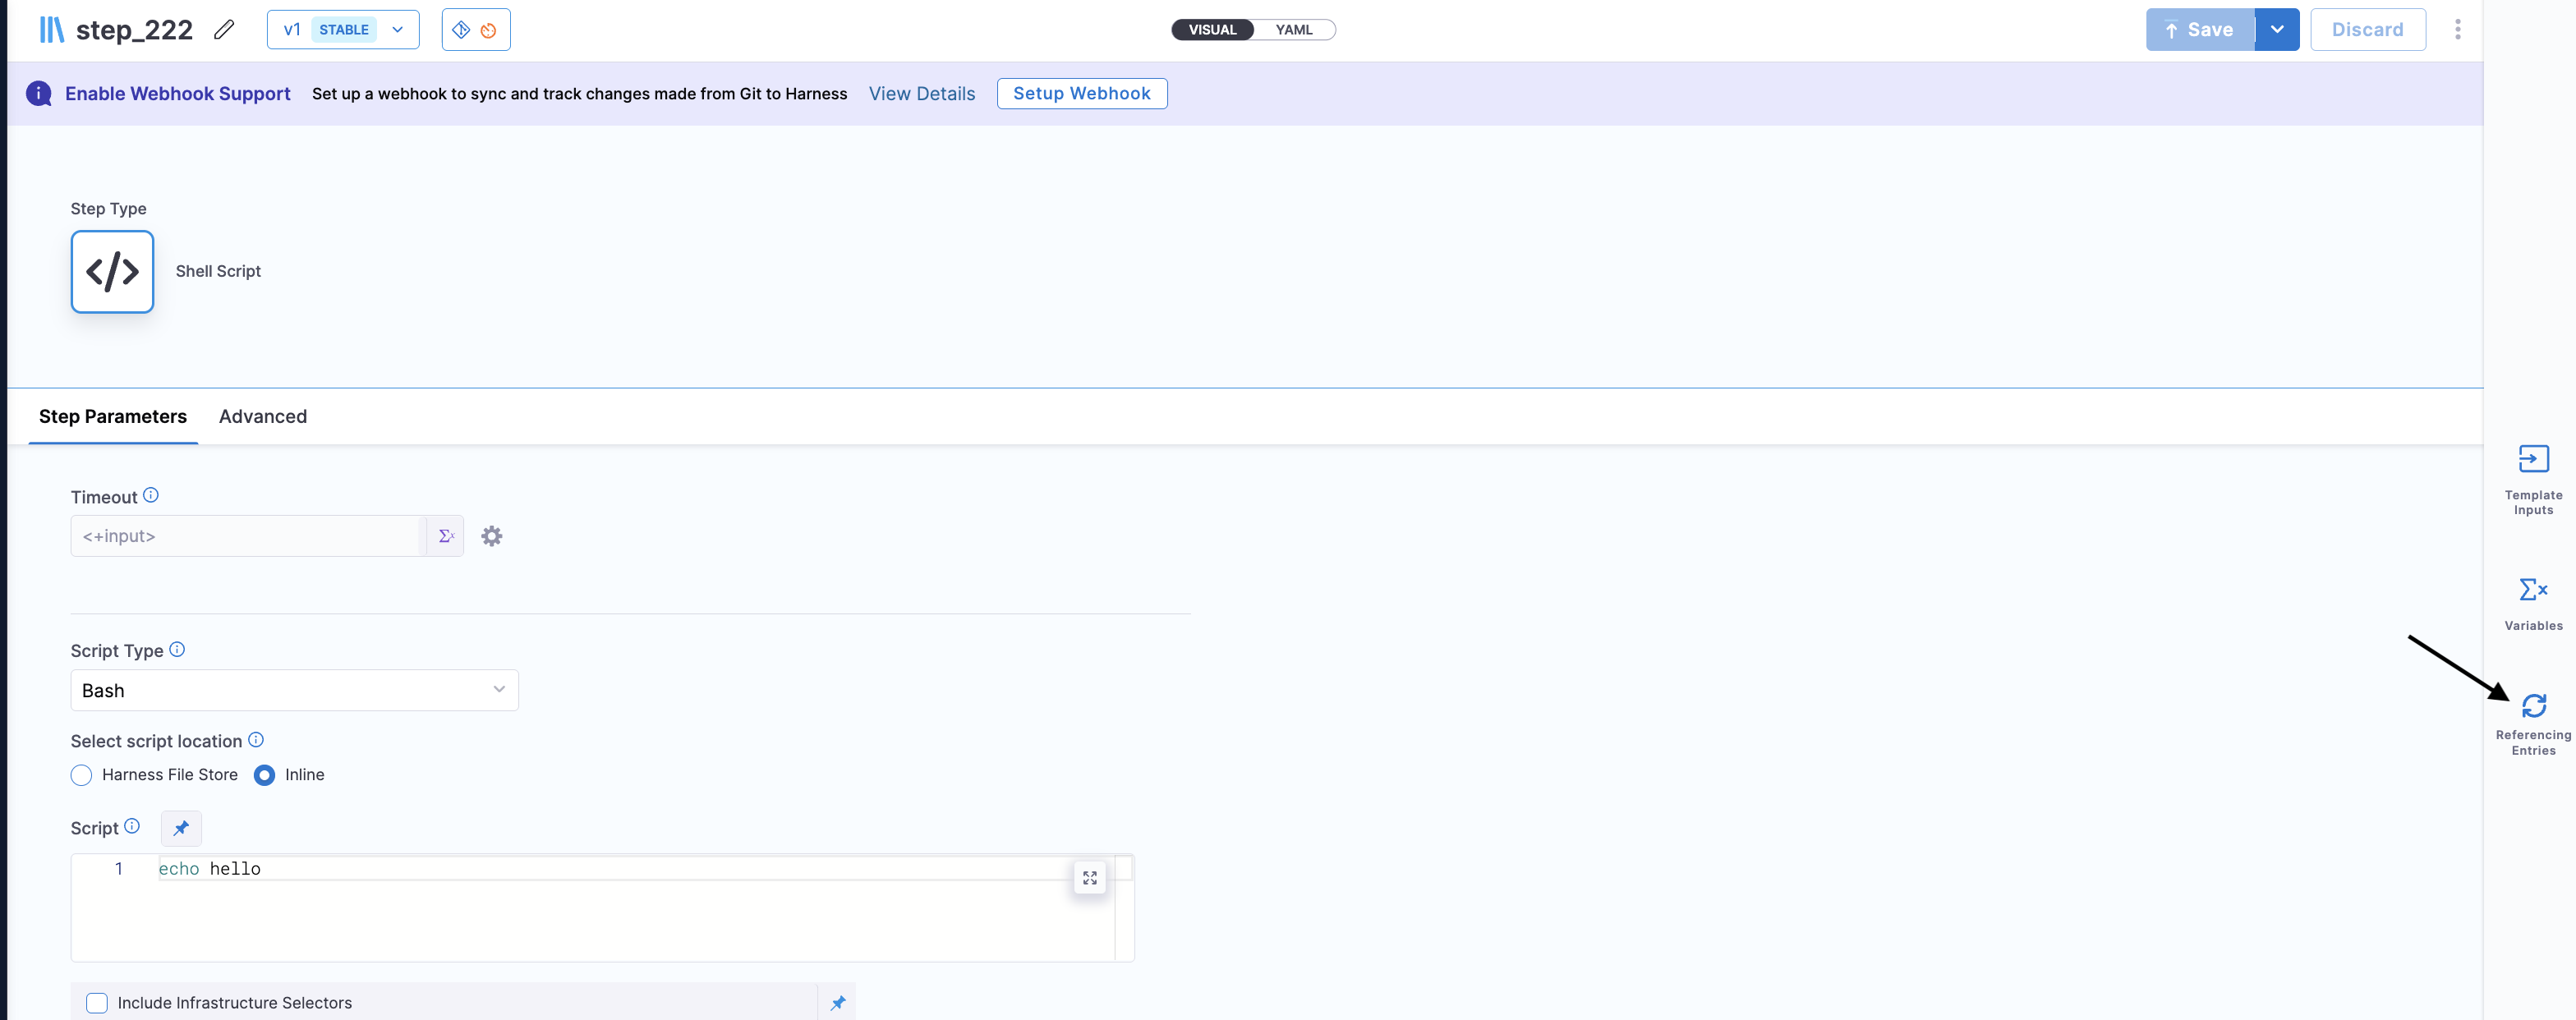Click the pencil edit icon beside step_222
The image size is (2576, 1020).
[224, 30]
